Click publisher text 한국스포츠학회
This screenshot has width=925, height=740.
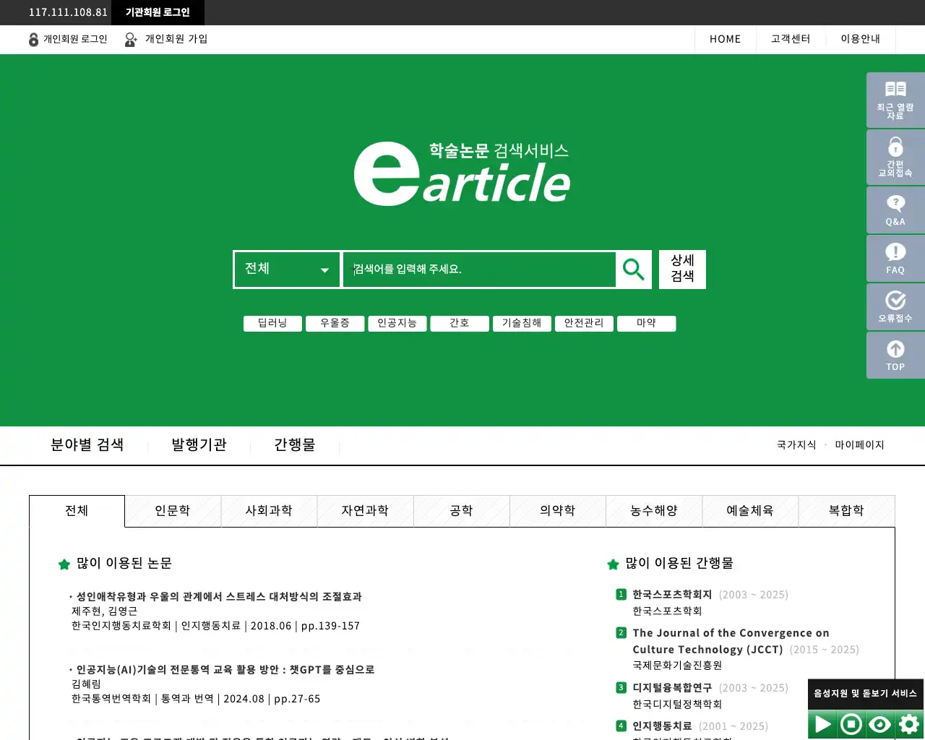[667, 611]
